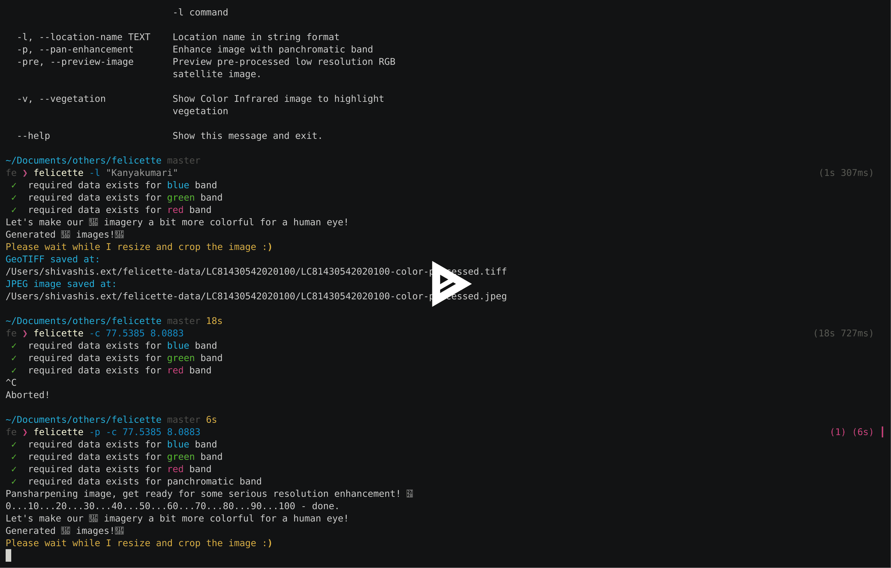Click the play button to resume video
891x568 pixels.
[445, 284]
